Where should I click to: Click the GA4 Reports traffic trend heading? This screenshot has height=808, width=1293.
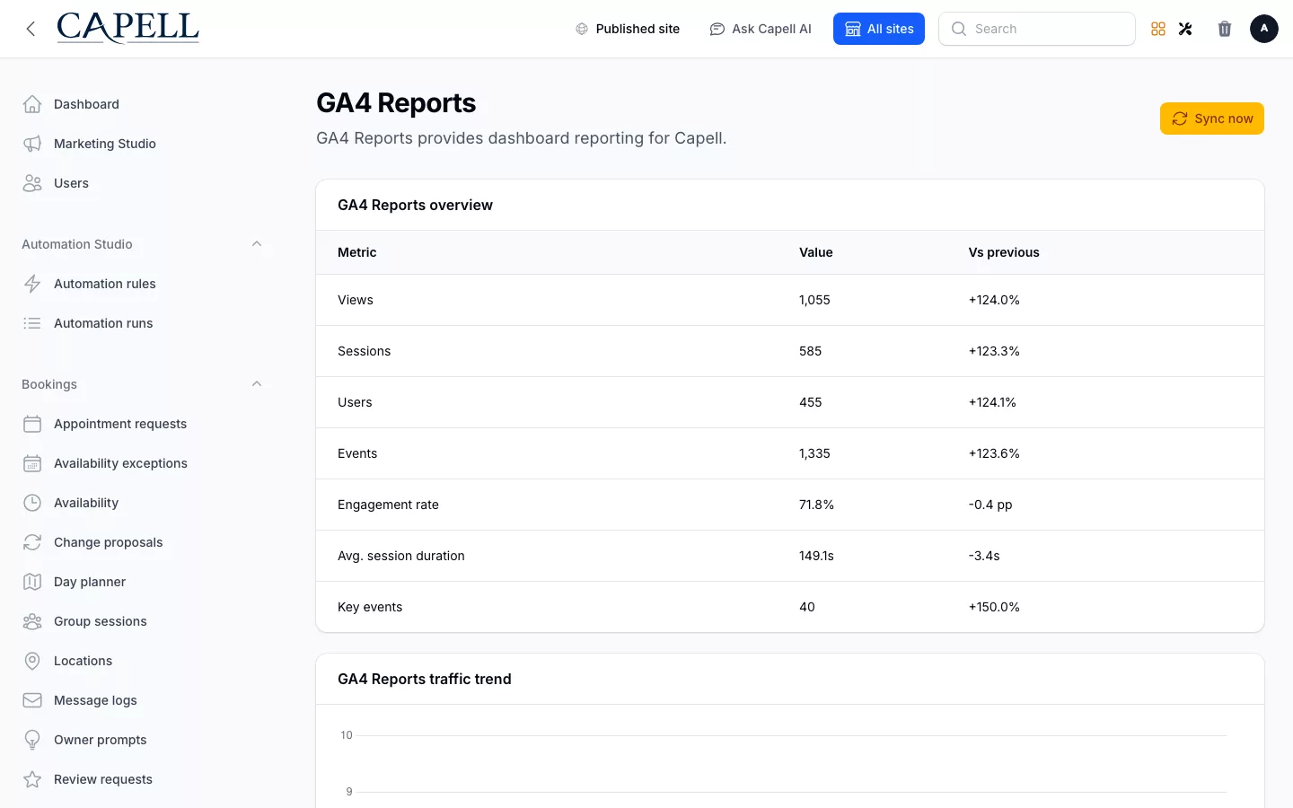pos(425,679)
